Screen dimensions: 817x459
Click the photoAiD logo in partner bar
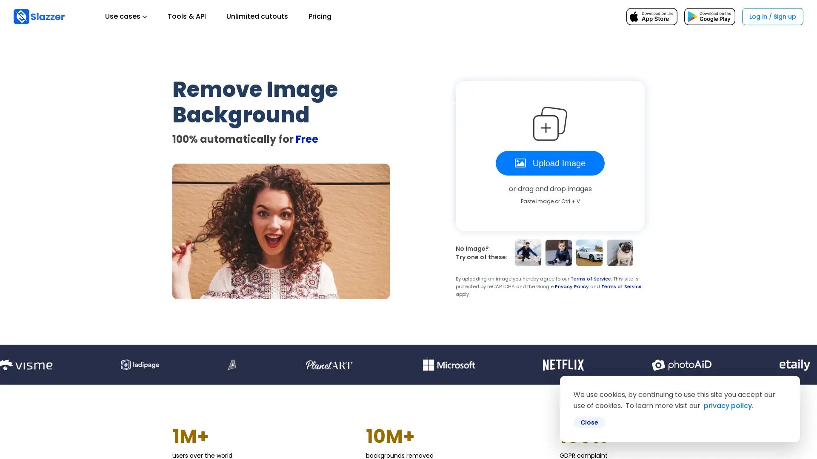tap(681, 365)
